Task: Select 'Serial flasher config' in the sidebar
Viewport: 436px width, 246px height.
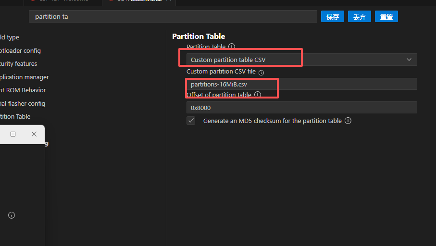Action: click(23, 103)
